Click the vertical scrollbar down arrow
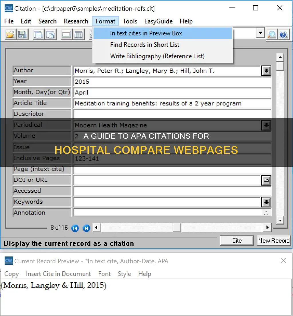Screen dimensions: 293x316 pyautogui.click(x=280, y=220)
